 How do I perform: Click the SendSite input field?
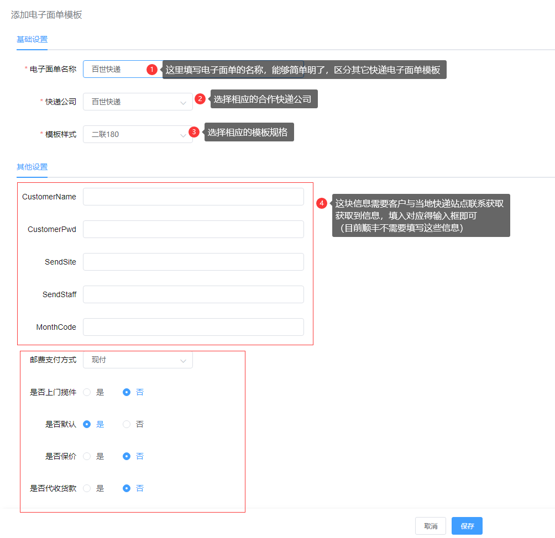(x=193, y=262)
